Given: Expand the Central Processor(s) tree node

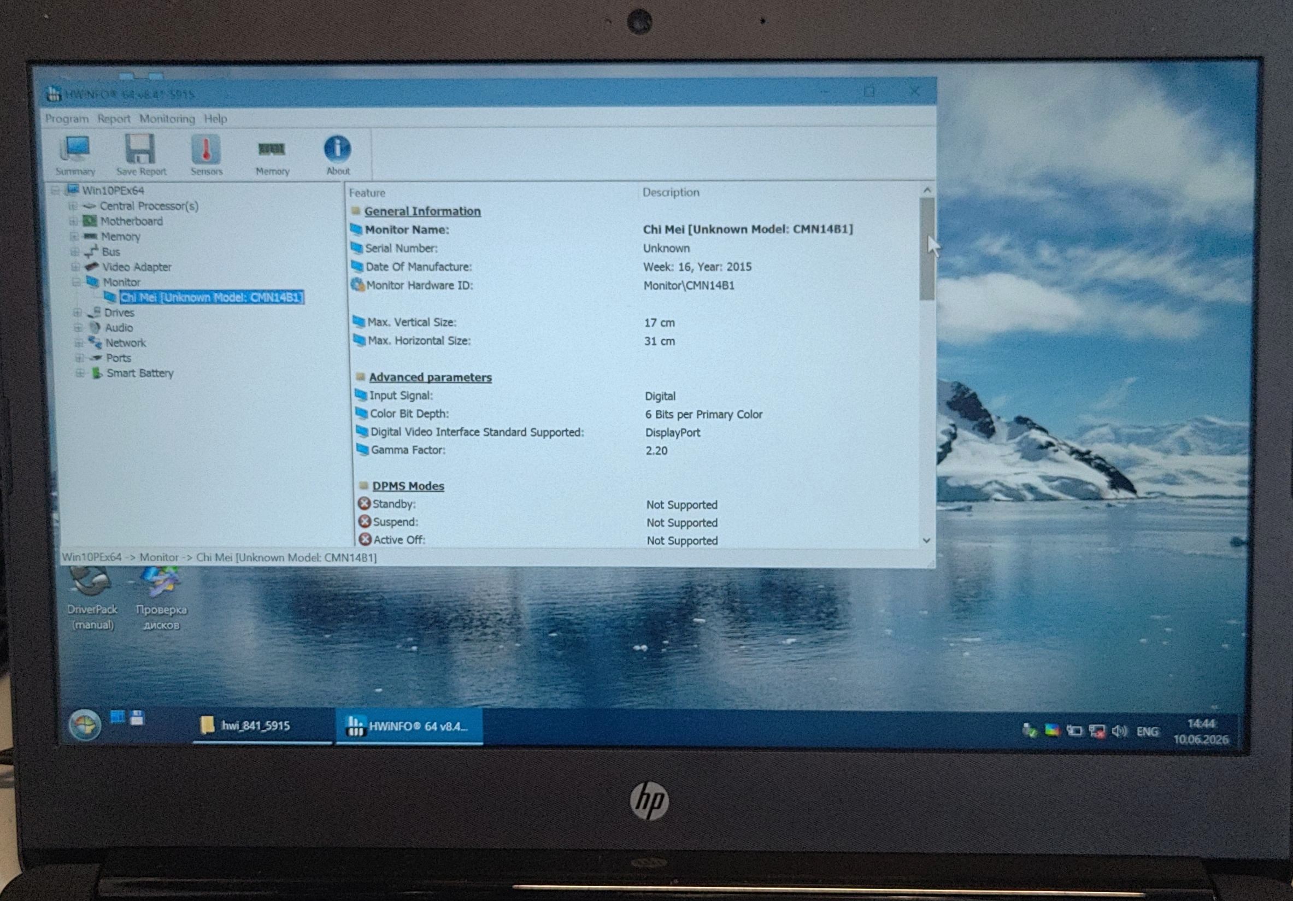Looking at the screenshot, I should click(x=73, y=206).
